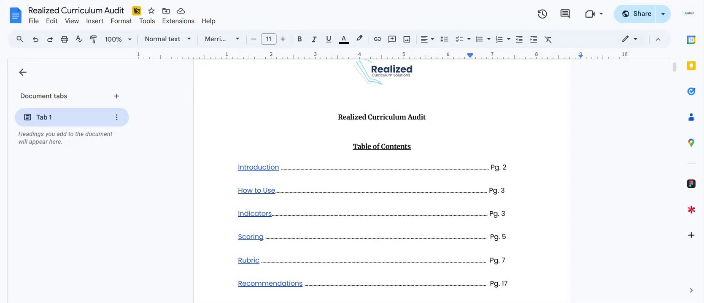704x303 pixels.
Task: Open the Edit menu
Action: (x=52, y=21)
